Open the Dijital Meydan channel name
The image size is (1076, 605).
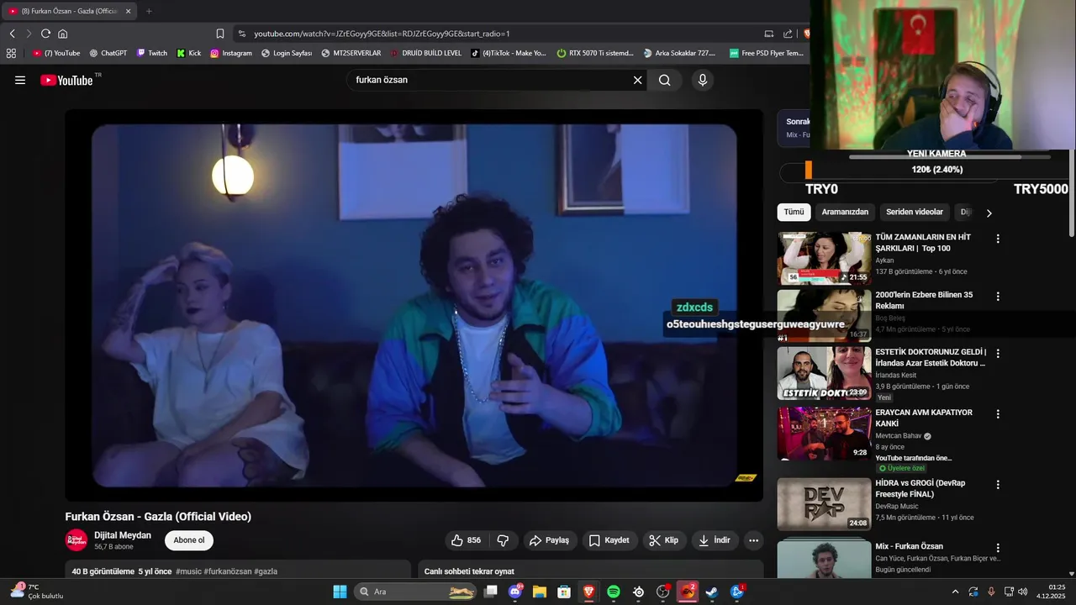point(123,535)
